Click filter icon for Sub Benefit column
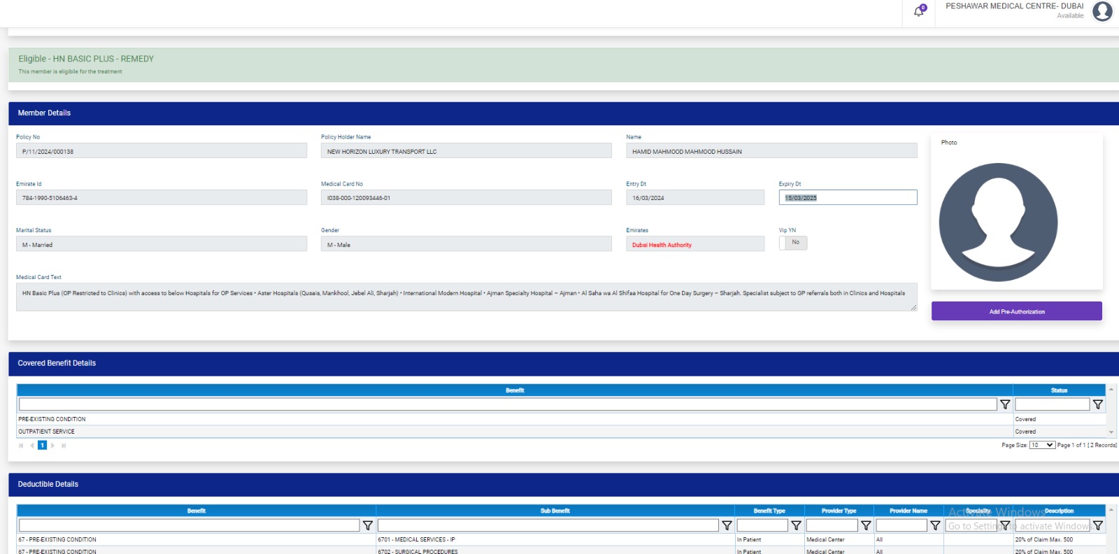Screen dimensions: 1119x554 (x=727, y=525)
